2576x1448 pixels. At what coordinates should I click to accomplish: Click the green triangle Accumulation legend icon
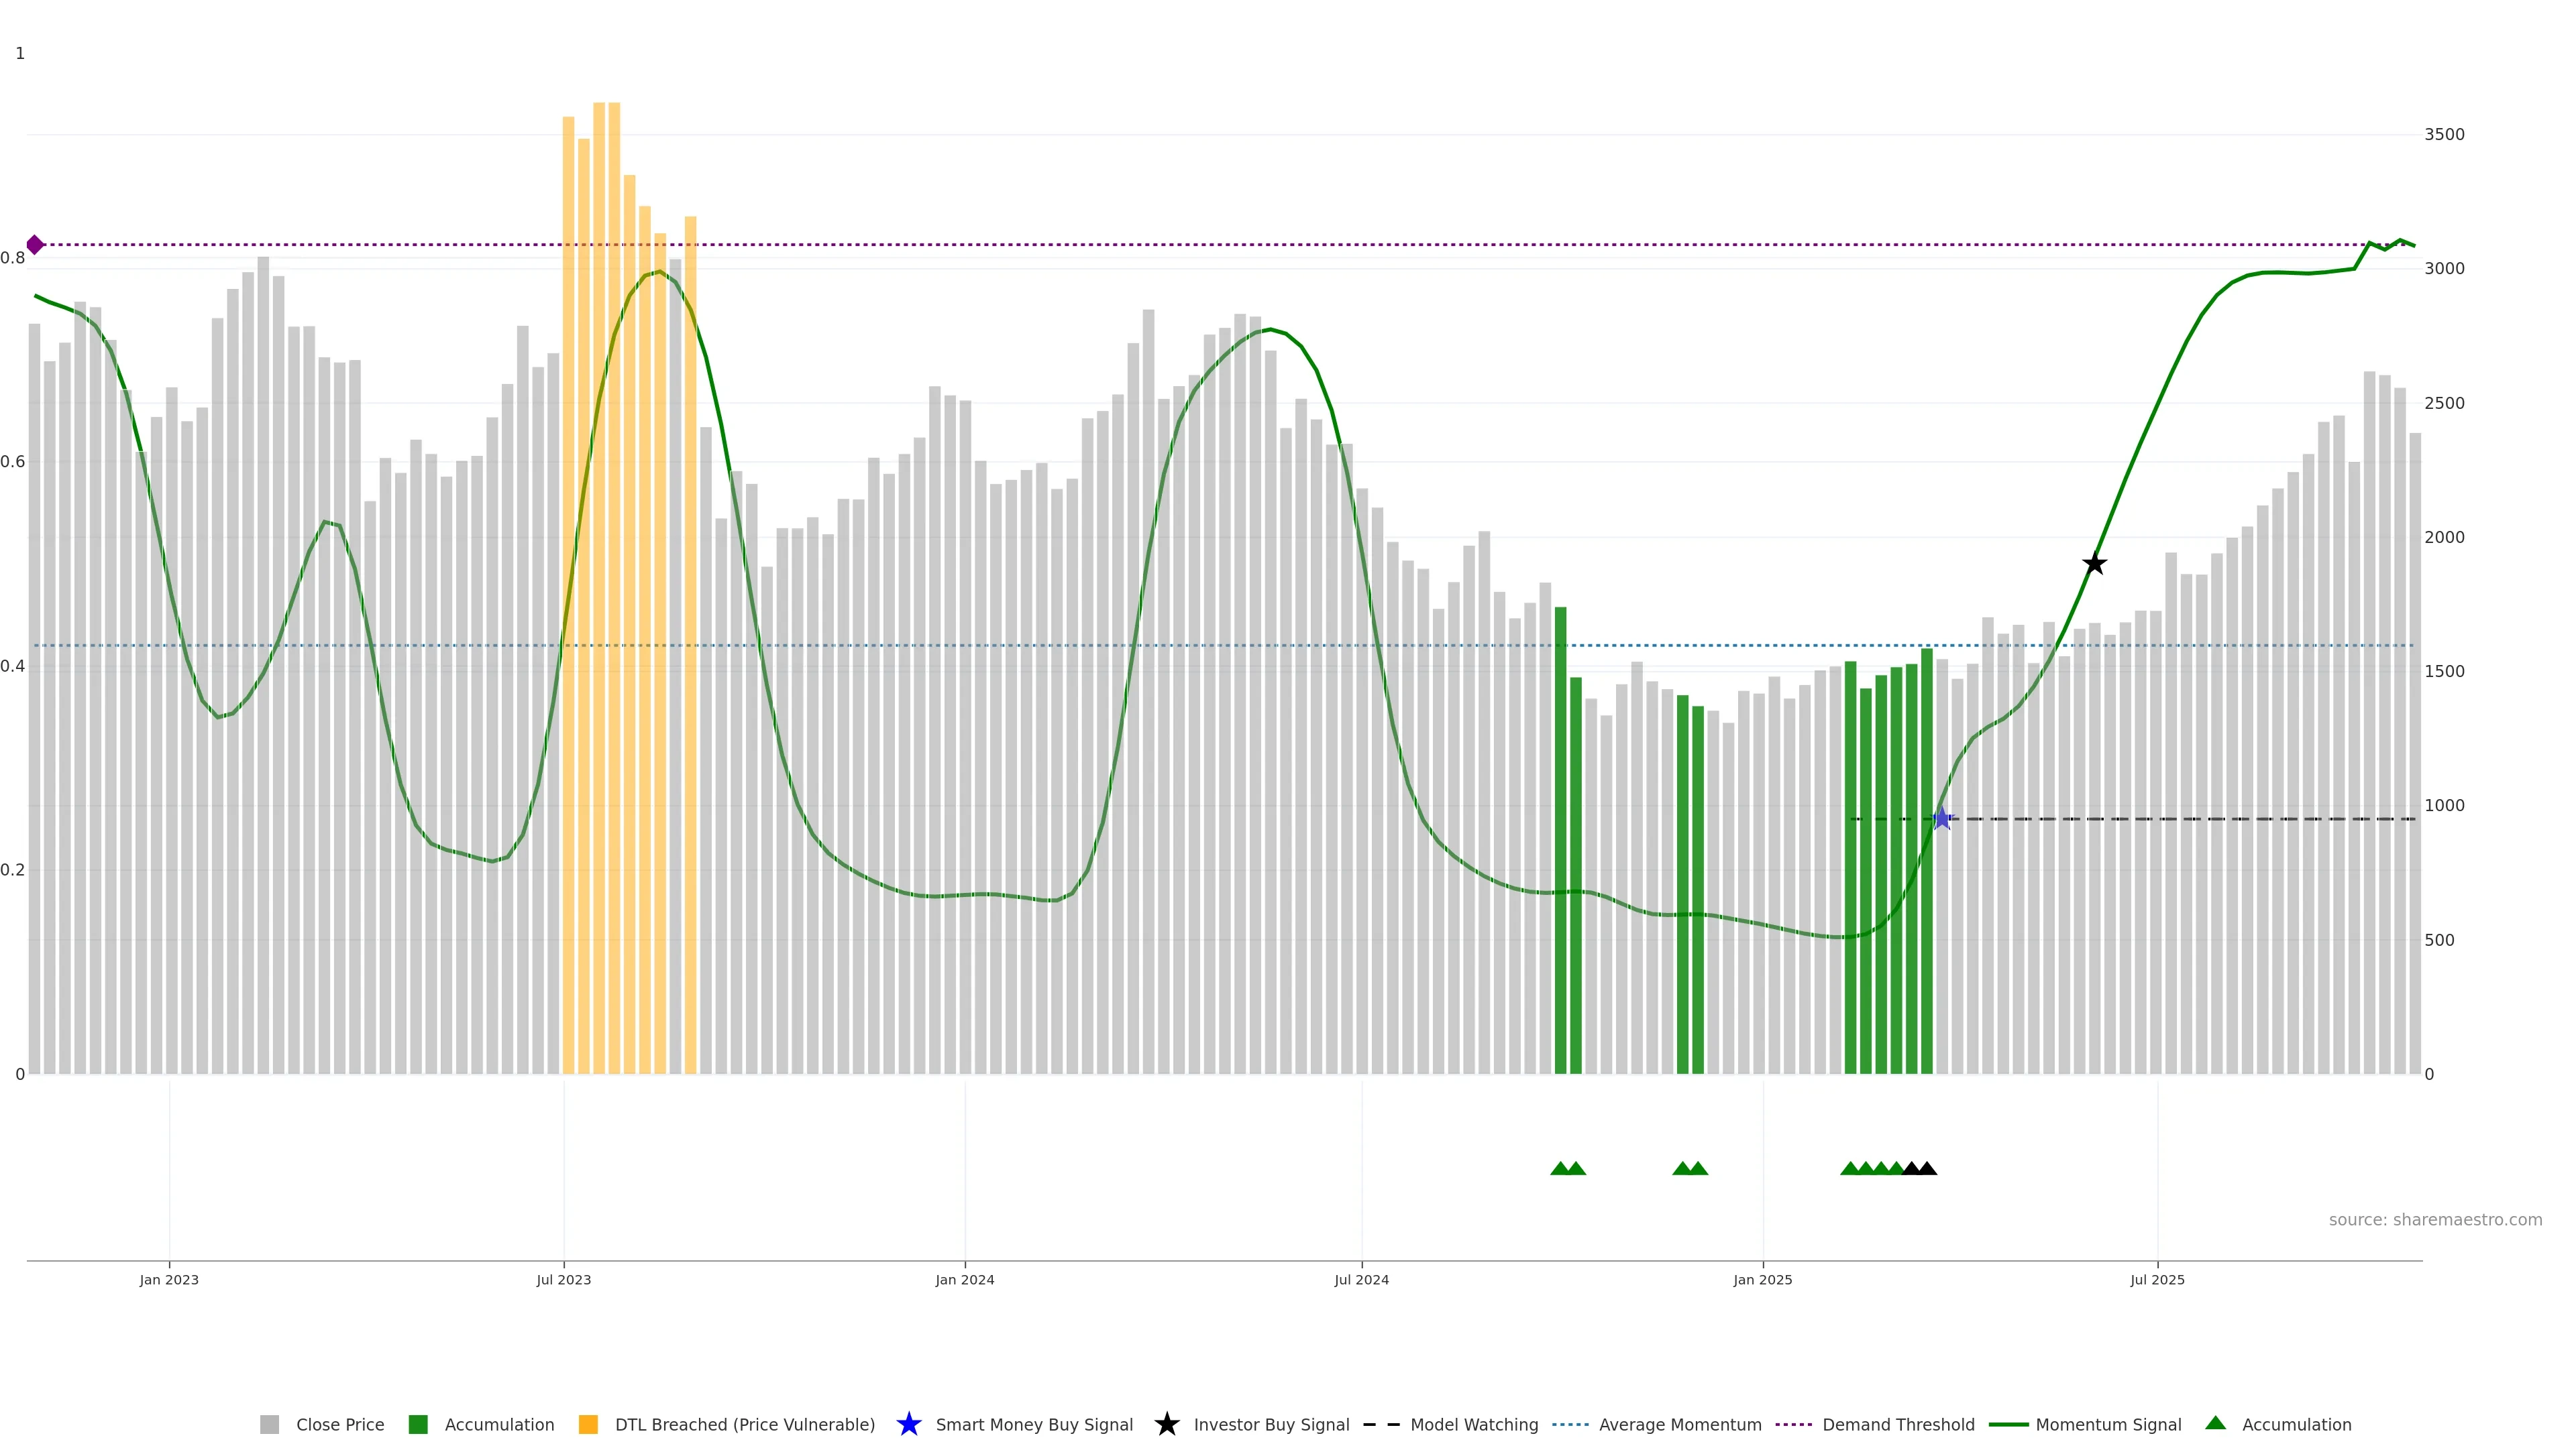[2215, 1423]
